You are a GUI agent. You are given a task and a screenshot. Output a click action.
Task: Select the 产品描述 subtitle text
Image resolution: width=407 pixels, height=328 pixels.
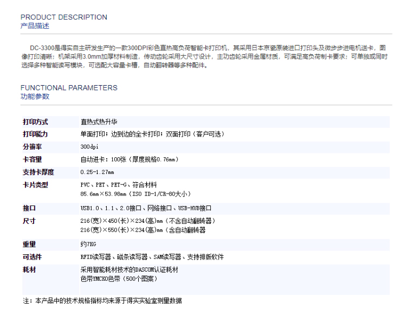[35, 26]
